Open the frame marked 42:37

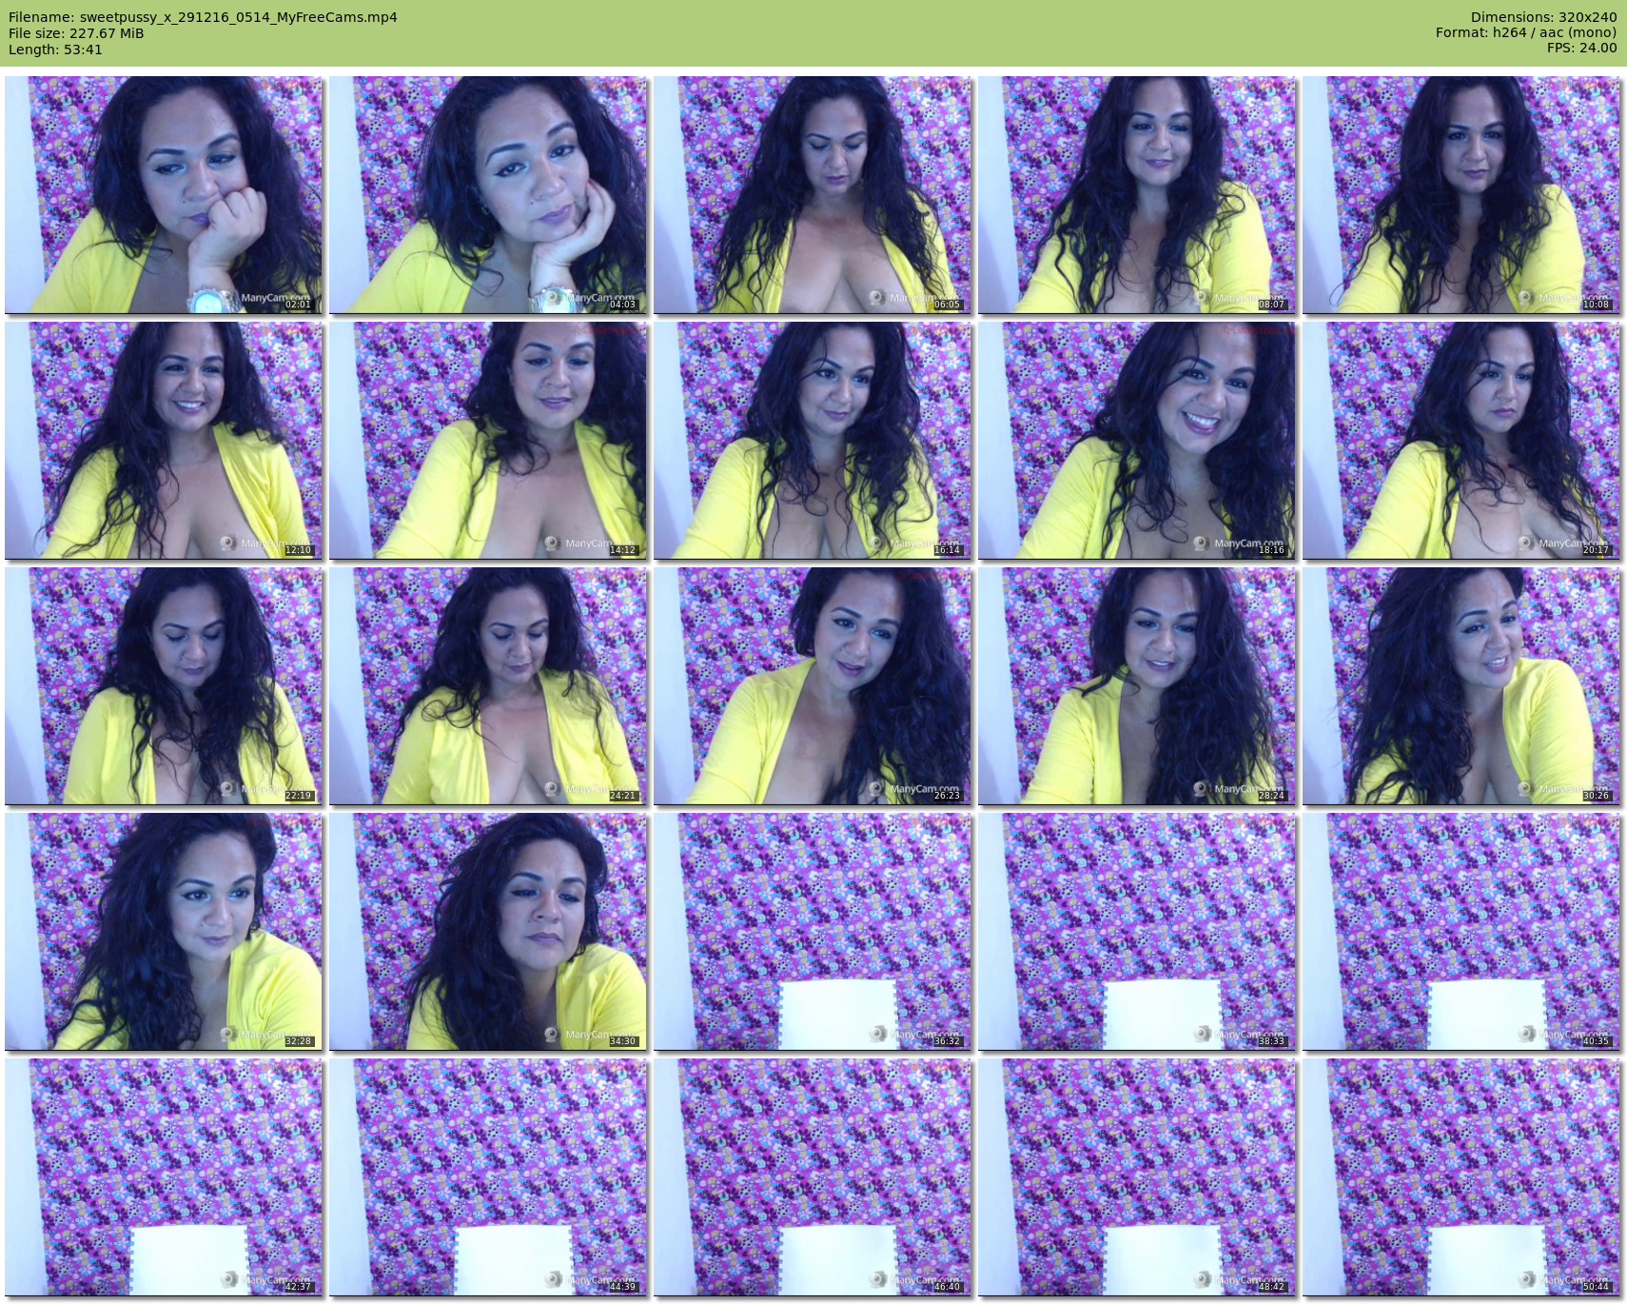point(164,1176)
